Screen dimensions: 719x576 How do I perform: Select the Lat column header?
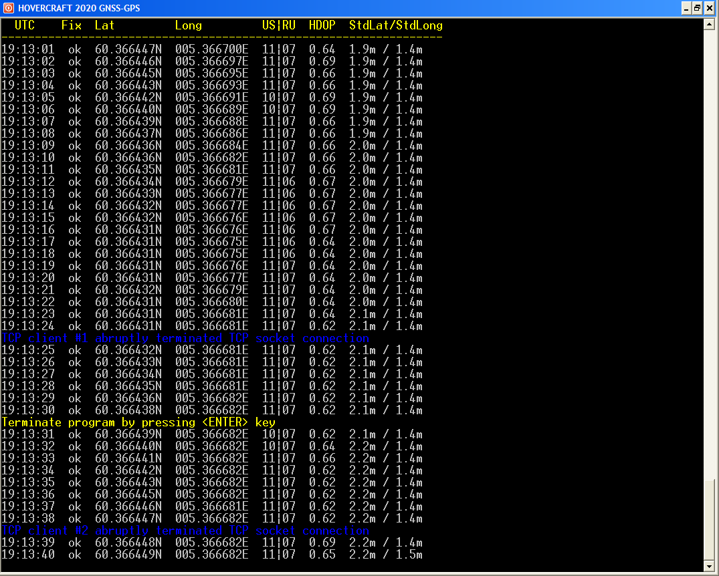click(x=104, y=25)
